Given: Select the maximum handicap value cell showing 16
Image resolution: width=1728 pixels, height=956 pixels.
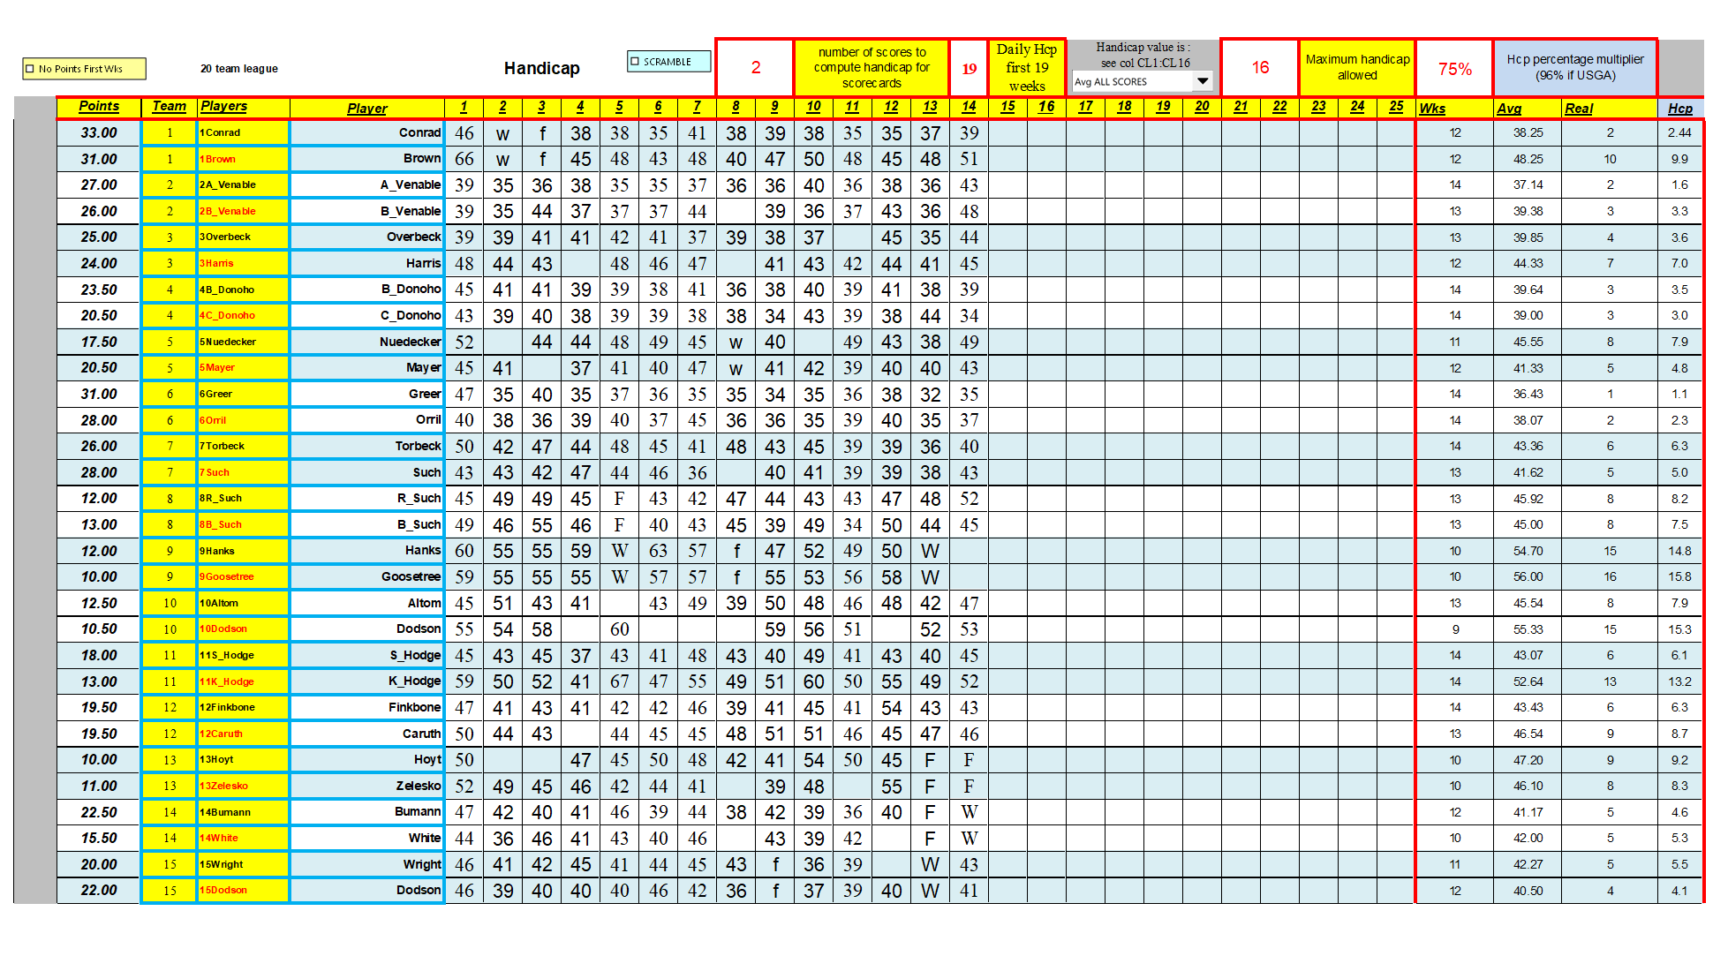Looking at the screenshot, I should [1260, 68].
